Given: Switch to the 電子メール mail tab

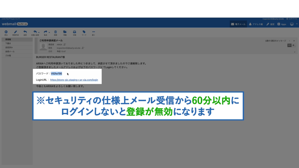Looking at the screenshot, I should click(238, 24).
